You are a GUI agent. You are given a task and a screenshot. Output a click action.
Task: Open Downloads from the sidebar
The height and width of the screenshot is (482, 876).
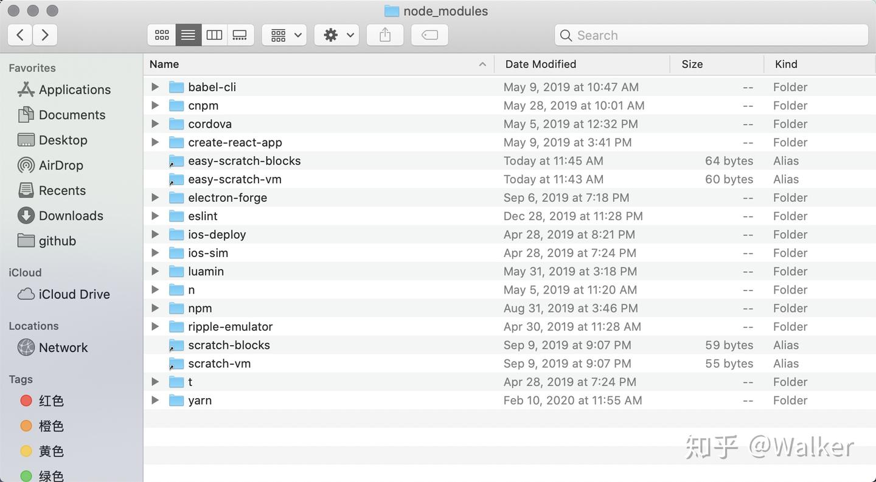click(x=71, y=216)
